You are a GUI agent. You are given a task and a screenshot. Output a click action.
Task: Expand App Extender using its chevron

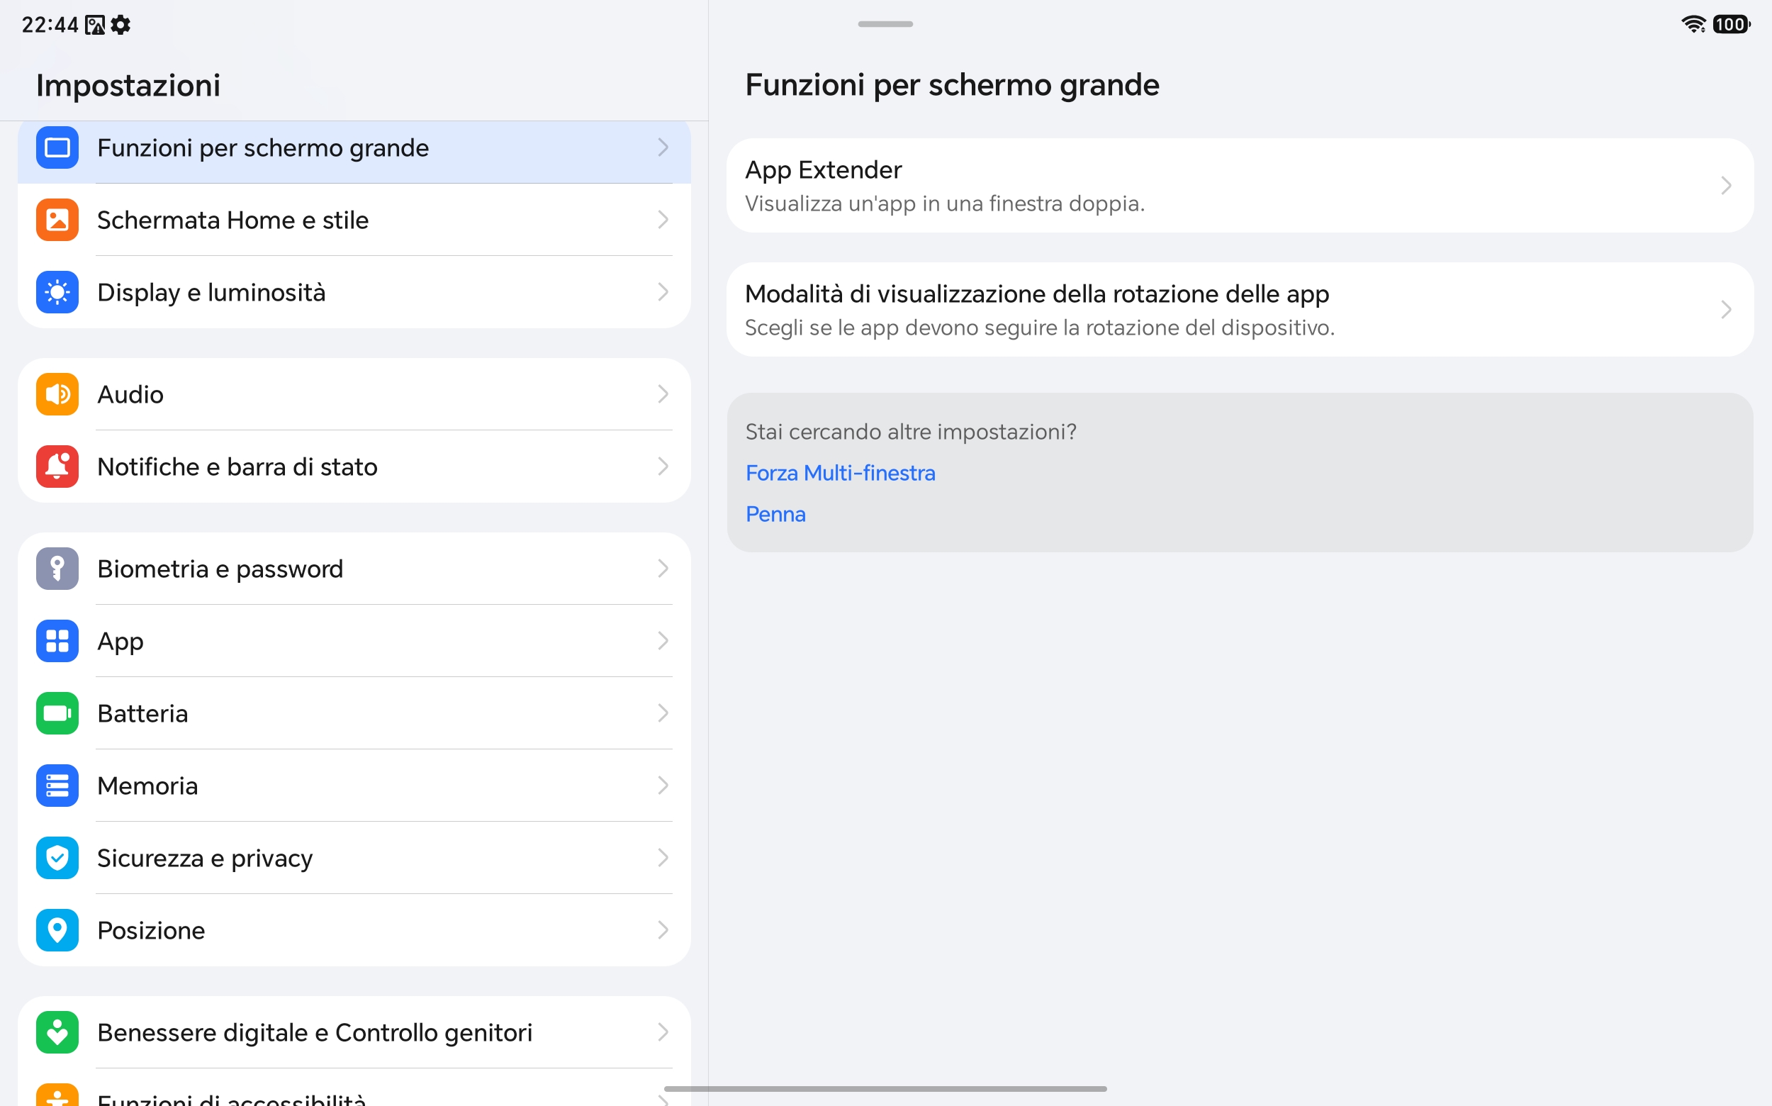coord(1726,186)
